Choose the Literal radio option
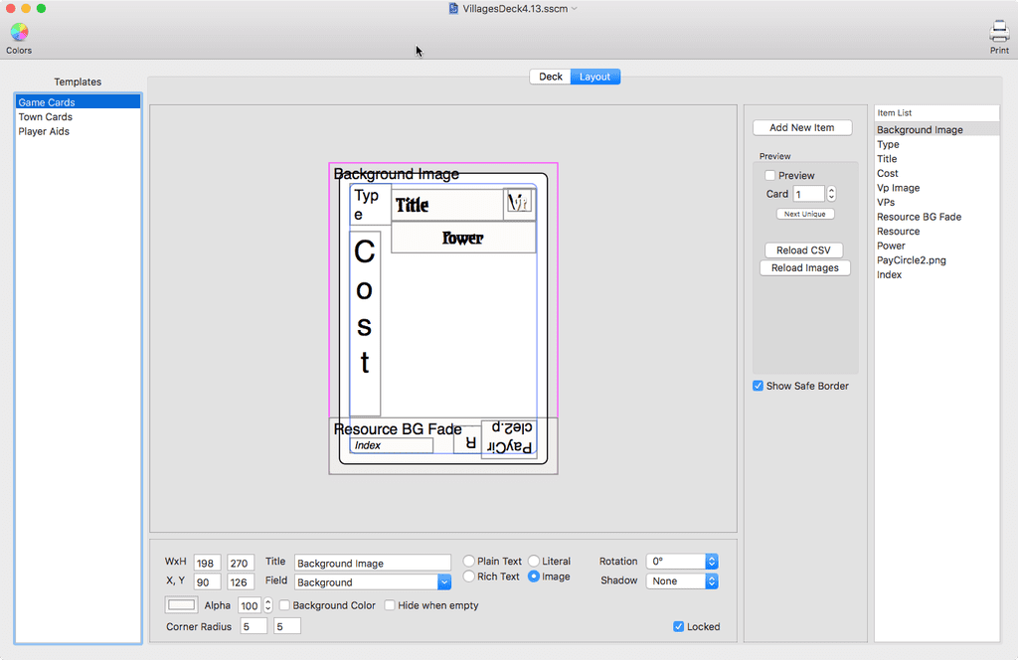 (534, 562)
